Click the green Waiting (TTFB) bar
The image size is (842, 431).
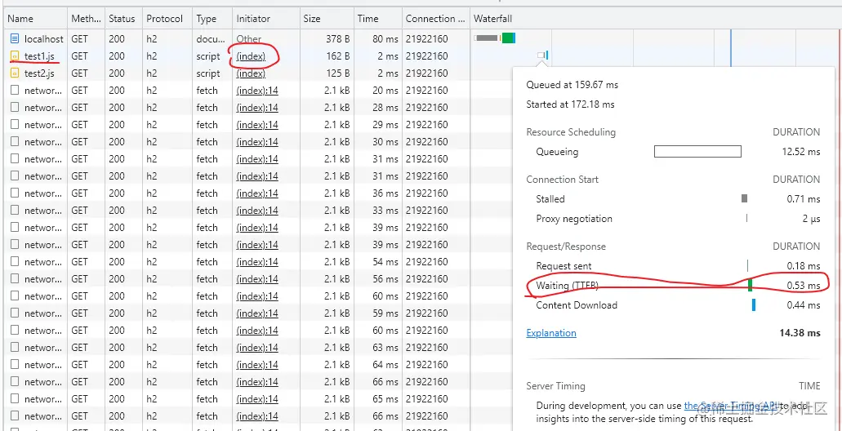pos(751,285)
